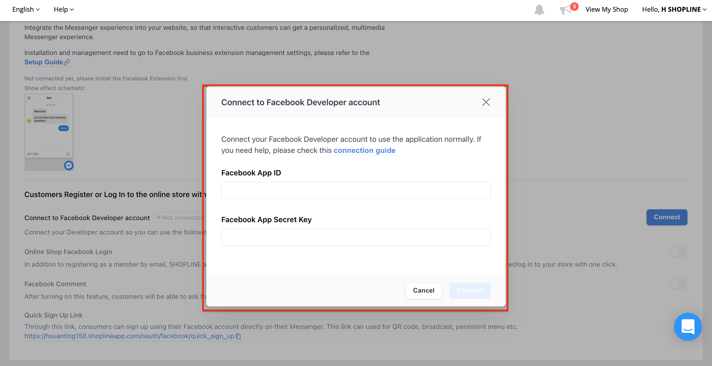Focus the Facebook App Secret Key field

coord(356,237)
